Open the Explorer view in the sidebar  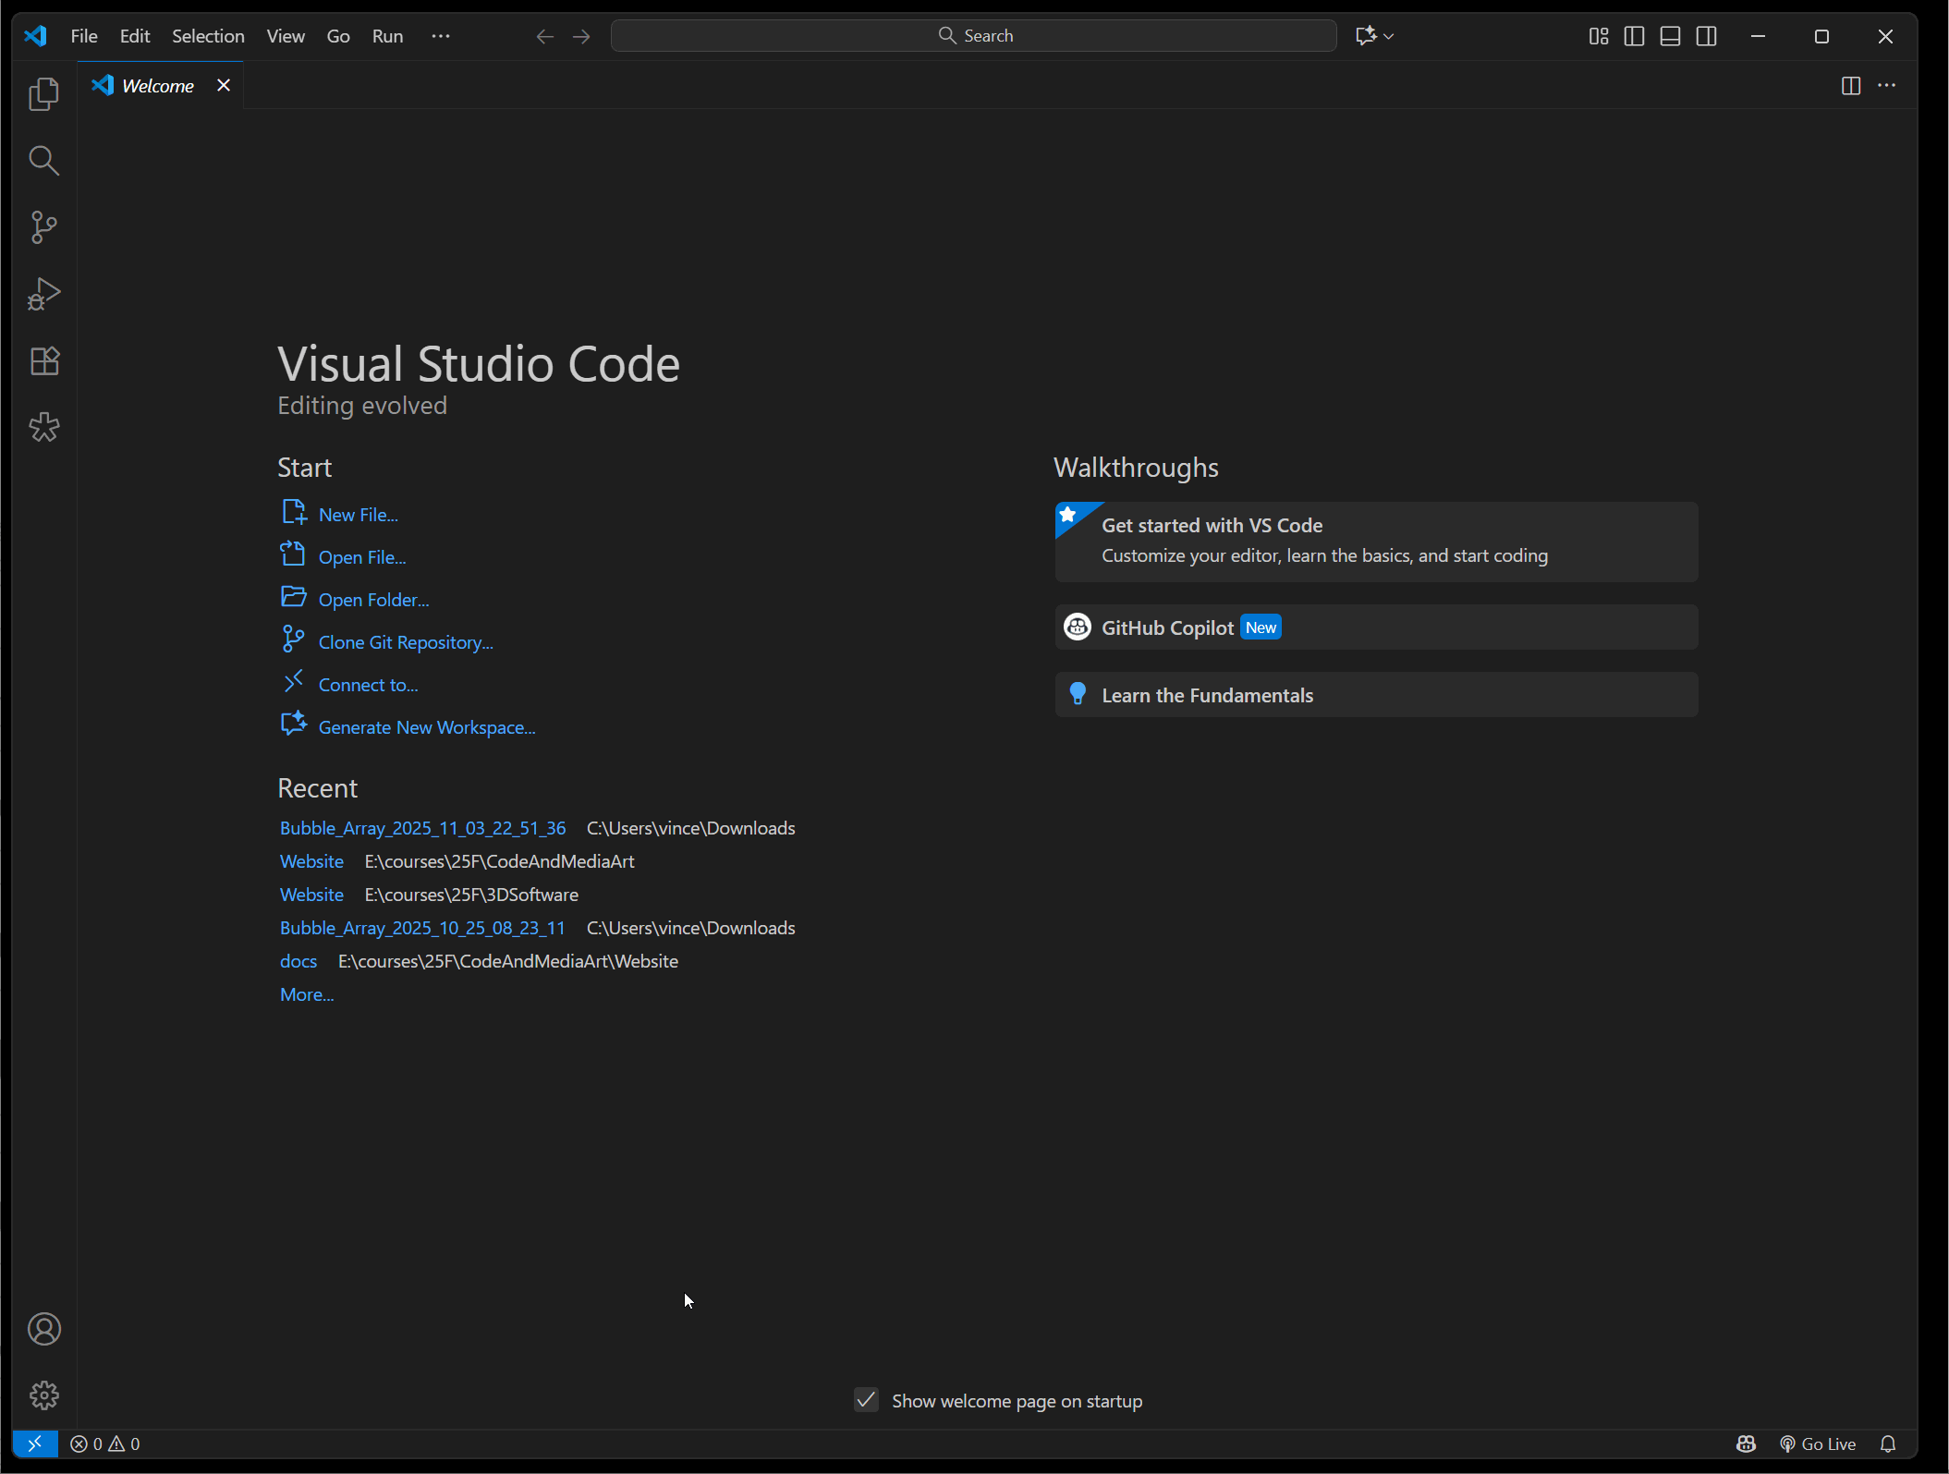pos(43,93)
